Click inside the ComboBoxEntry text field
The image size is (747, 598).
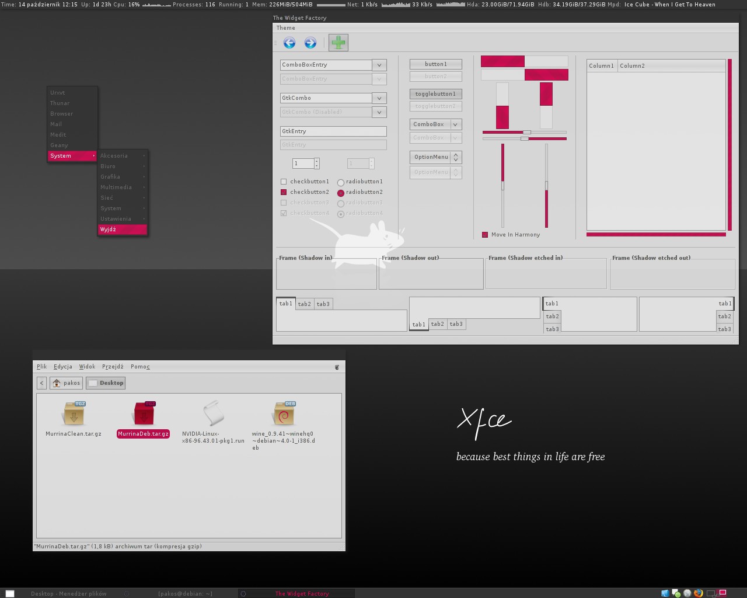pos(326,65)
